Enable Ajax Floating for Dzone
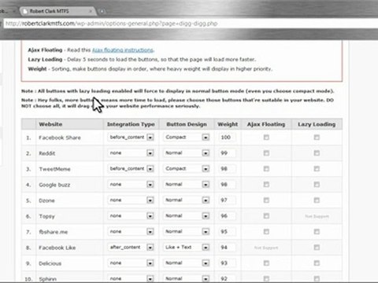378x283 pixels. [x=266, y=200]
